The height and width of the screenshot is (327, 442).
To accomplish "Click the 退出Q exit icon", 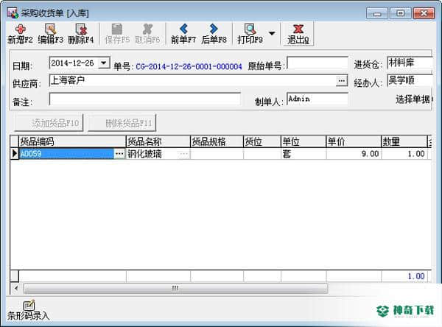I will pos(298,34).
